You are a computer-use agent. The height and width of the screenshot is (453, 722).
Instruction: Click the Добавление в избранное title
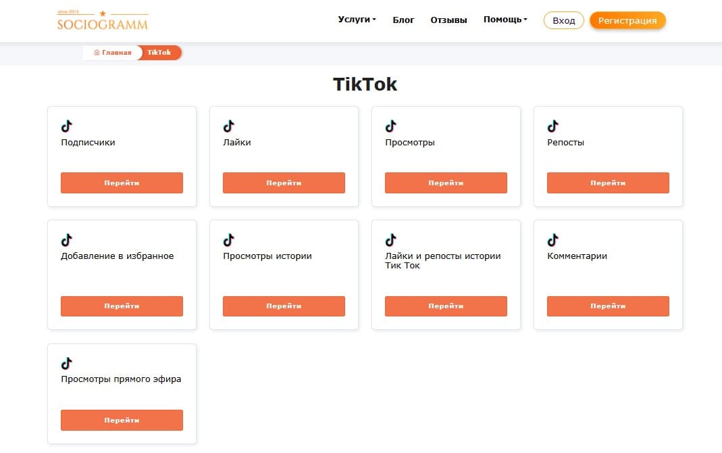118,256
